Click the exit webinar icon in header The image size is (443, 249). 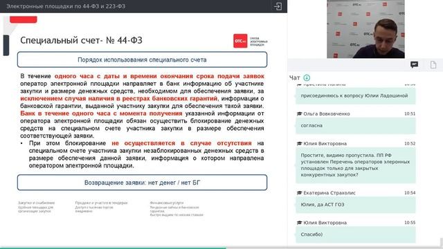(278, 6)
